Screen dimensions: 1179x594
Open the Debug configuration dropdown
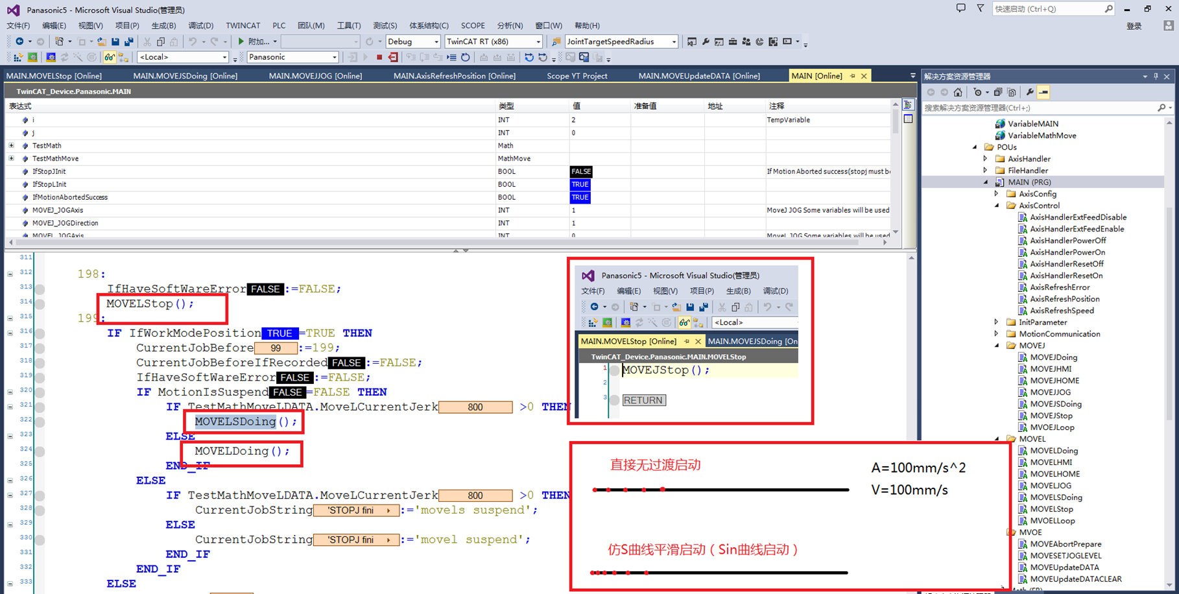pyautogui.click(x=436, y=42)
